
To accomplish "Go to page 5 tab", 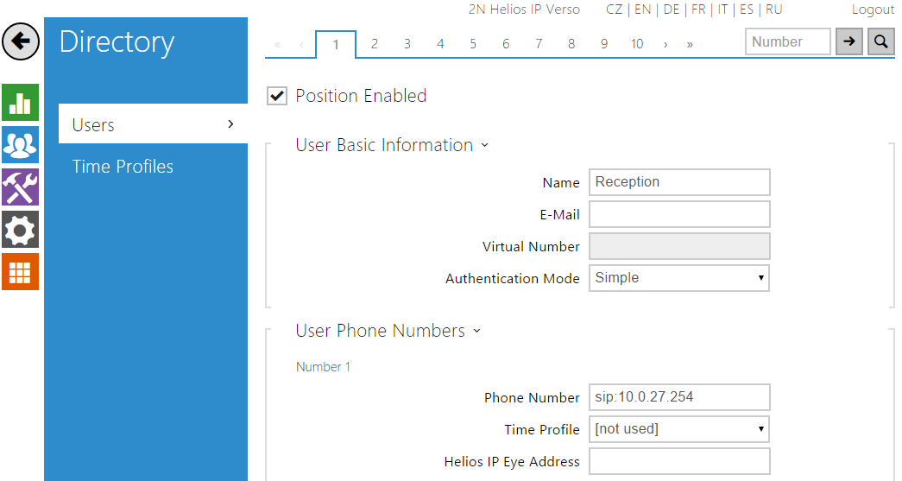I will (x=473, y=44).
